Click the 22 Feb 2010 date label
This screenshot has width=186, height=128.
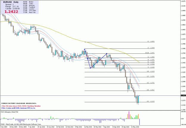pos(69,127)
